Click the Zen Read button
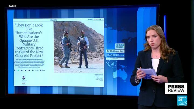This screenshot has height=109, width=194. point(43,70)
